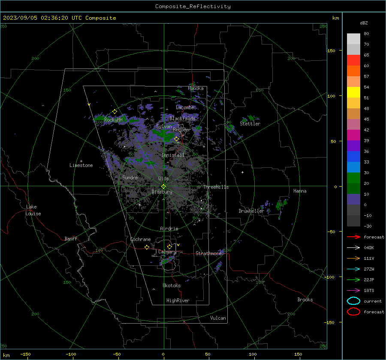Image resolution: width=386 pixels, height=360 pixels.
Task: Click the dBZ legend heading
Action: pos(364,23)
